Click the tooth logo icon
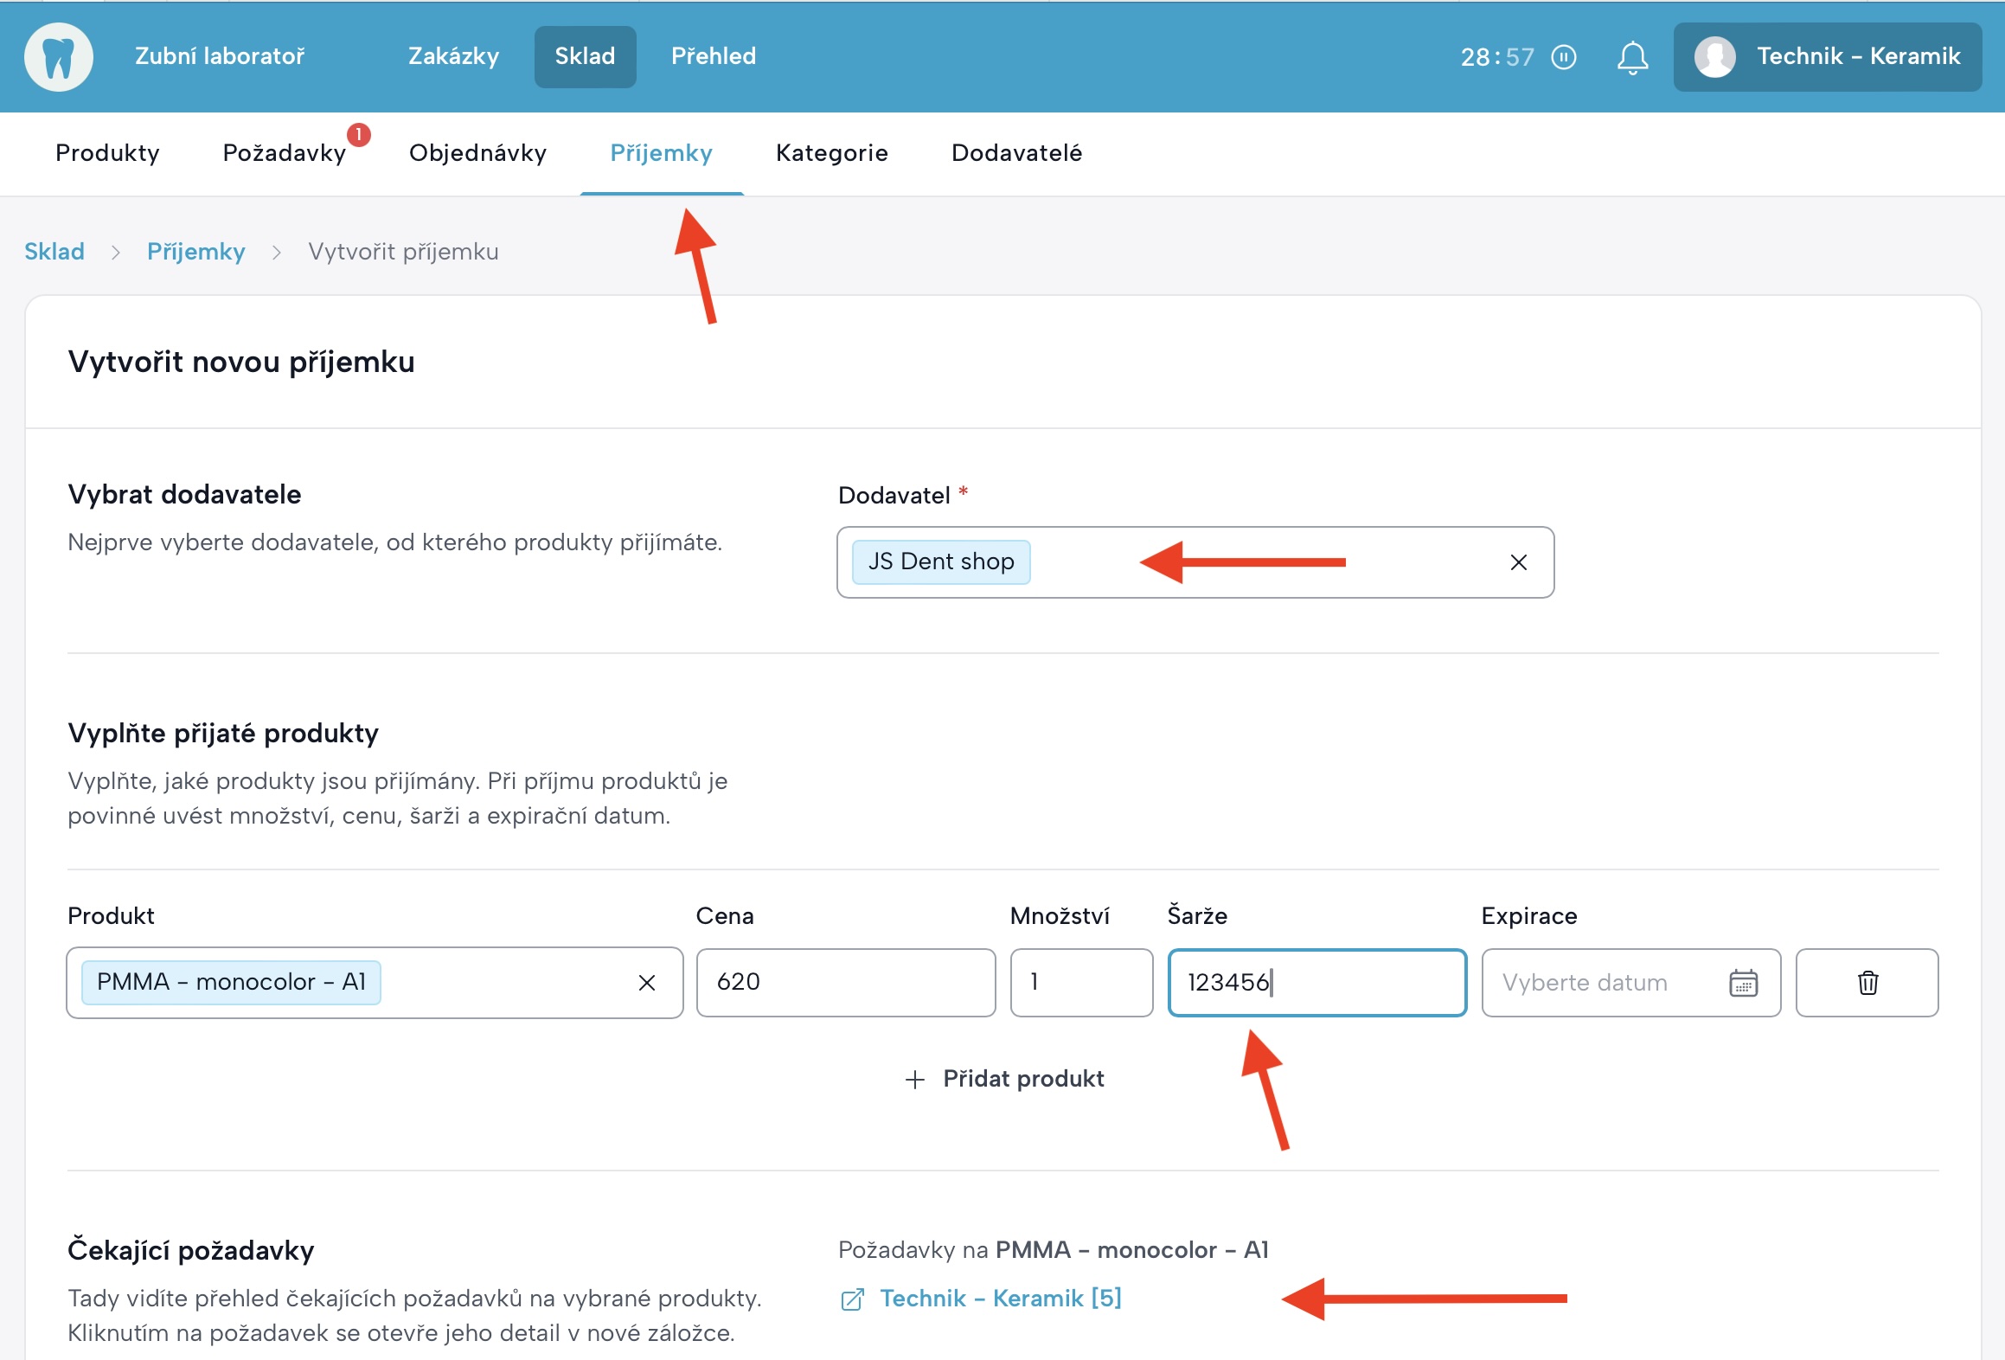This screenshot has height=1360, width=2005. point(58,57)
